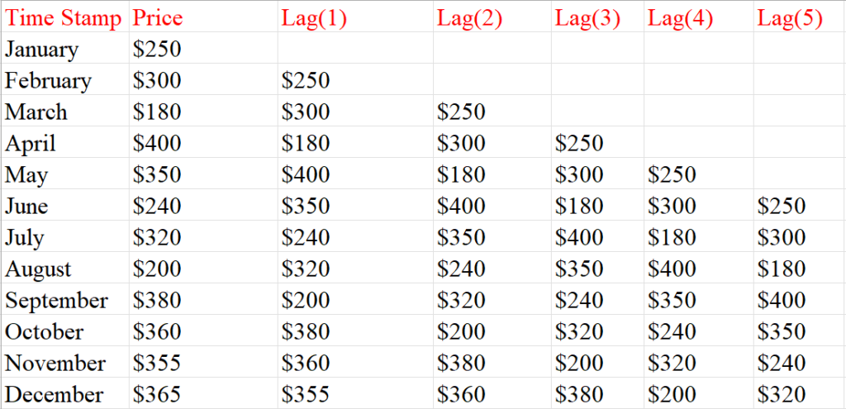This screenshot has height=409, width=846.
Task: Select the $365 price cell for December
Action: click(157, 395)
